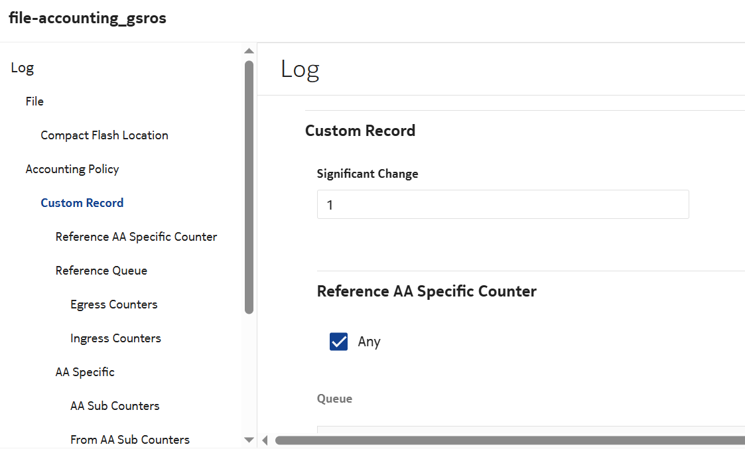745x465 pixels.
Task: Click the Significant Change input field
Action: click(x=502, y=205)
